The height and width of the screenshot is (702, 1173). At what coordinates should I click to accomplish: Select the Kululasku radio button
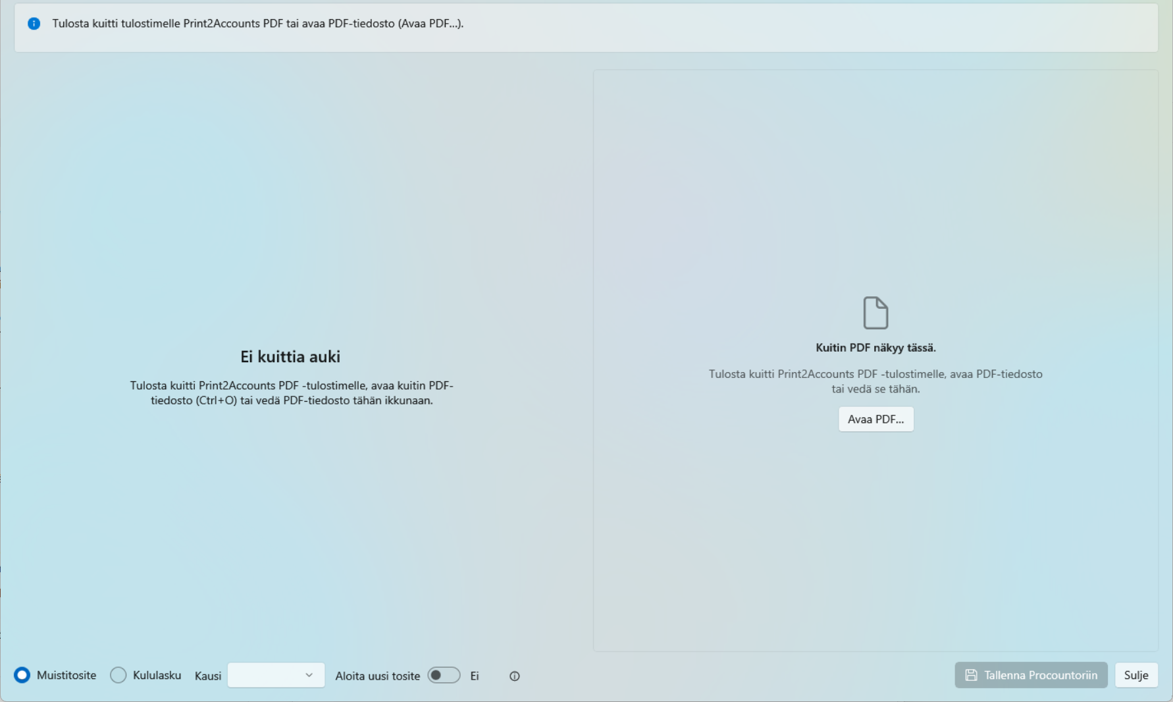point(118,675)
